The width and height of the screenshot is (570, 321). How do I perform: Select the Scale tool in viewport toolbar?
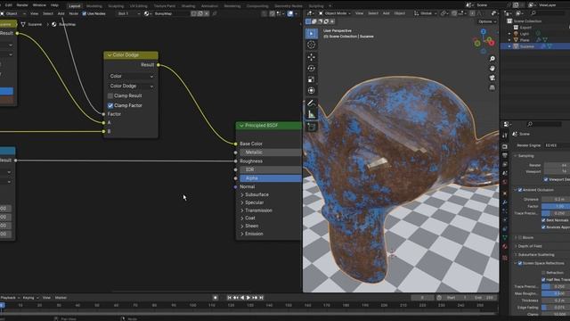[x=311, y=79]
